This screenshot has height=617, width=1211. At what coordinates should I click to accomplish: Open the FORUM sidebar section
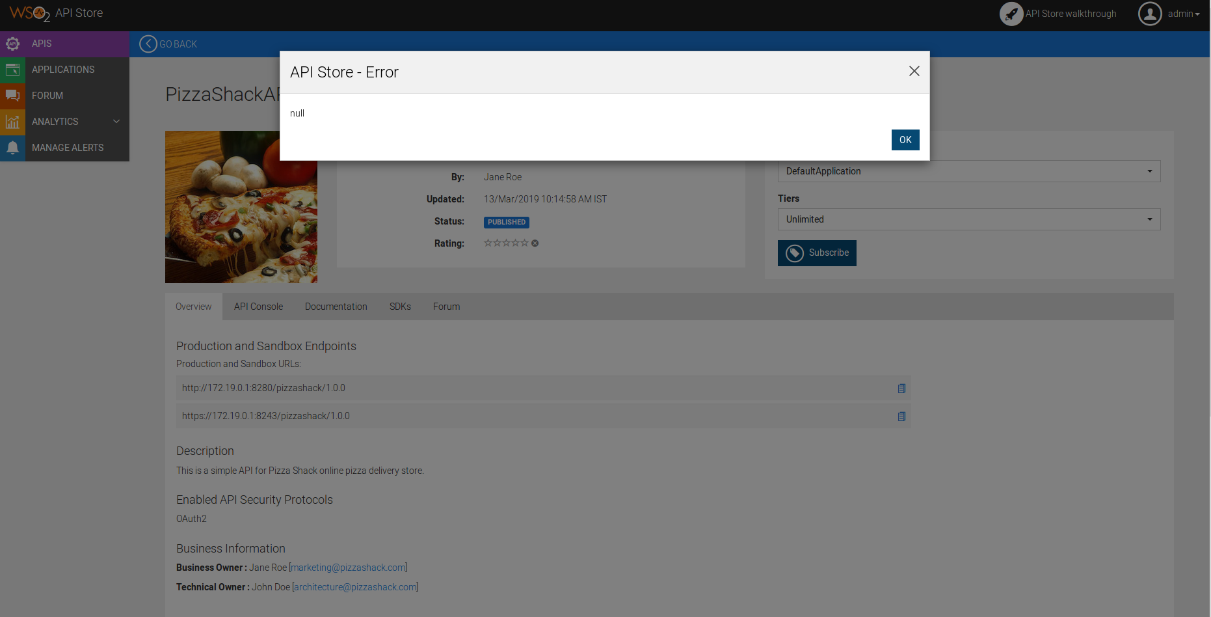click(x=47, y=96)
